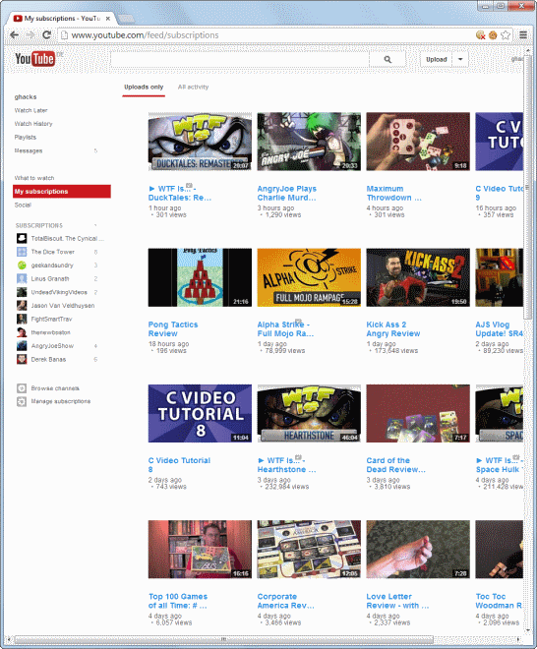Play the WTF Is Hearthstone thumbnail
The image size is (537, 649).
pyautogui.click(x=309, y=413)
